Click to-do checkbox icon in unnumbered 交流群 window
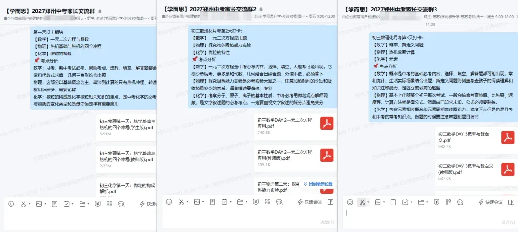The height and width of the screenshot is (232, 518). [66, 204]
